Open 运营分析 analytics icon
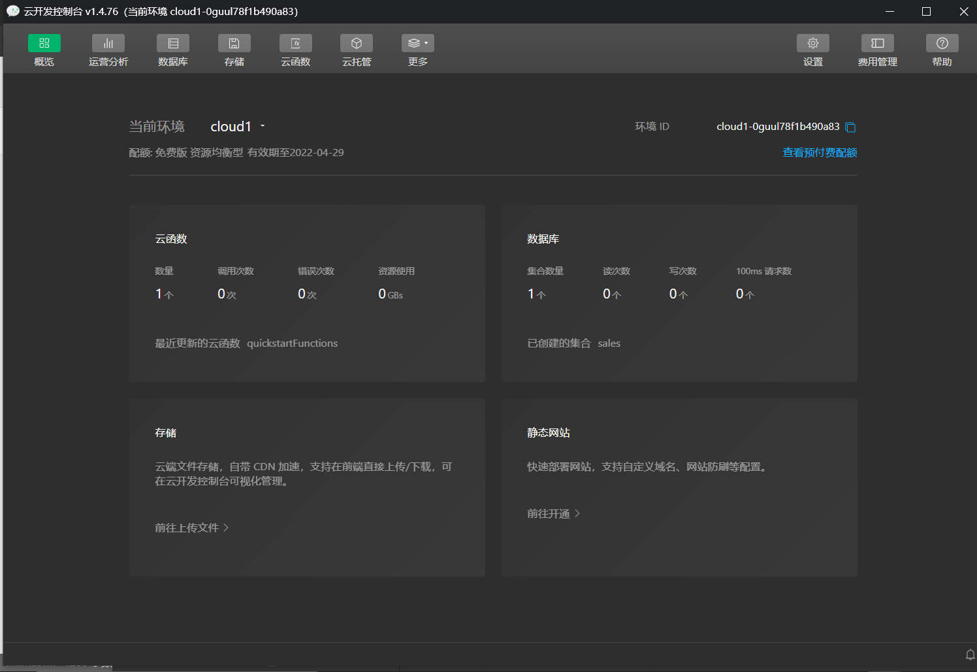Screen dimensions: 977x672 (x=108, y=43)
